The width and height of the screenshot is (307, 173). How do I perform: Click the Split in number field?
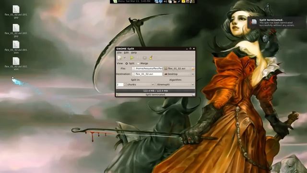tap(120, 85)
